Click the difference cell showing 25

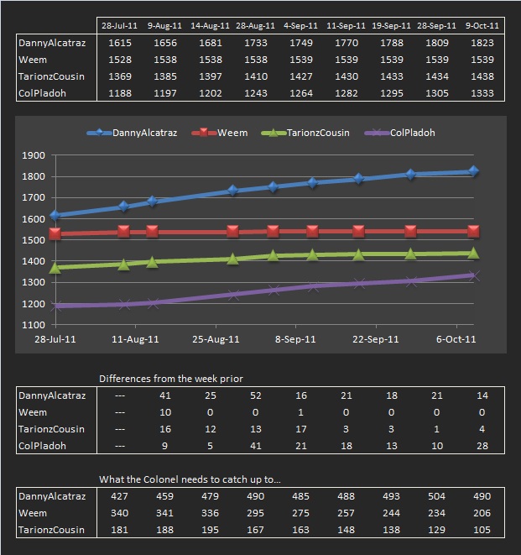click(x=211, y=395)
